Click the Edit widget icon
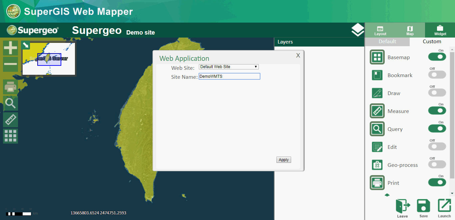Image resolution: width=455 pixels, height=220 pixels. click(x=377, y=147)
